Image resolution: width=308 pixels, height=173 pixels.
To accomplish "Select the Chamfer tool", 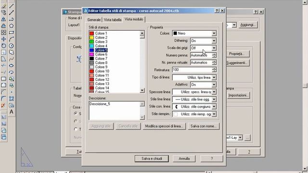I will 3,92.
